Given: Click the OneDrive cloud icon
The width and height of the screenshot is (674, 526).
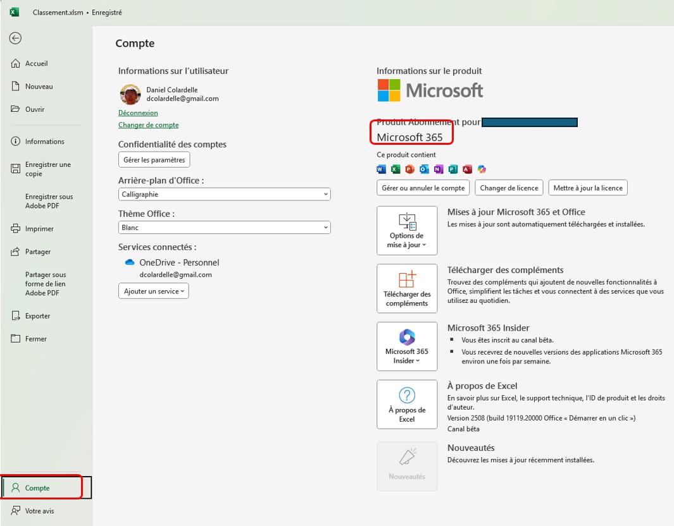Looking at the screenshot, I should pos(129,262).
